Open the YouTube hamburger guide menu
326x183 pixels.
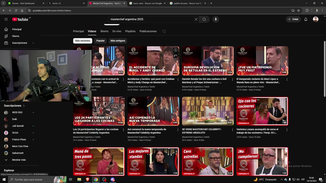coord(6,19)
